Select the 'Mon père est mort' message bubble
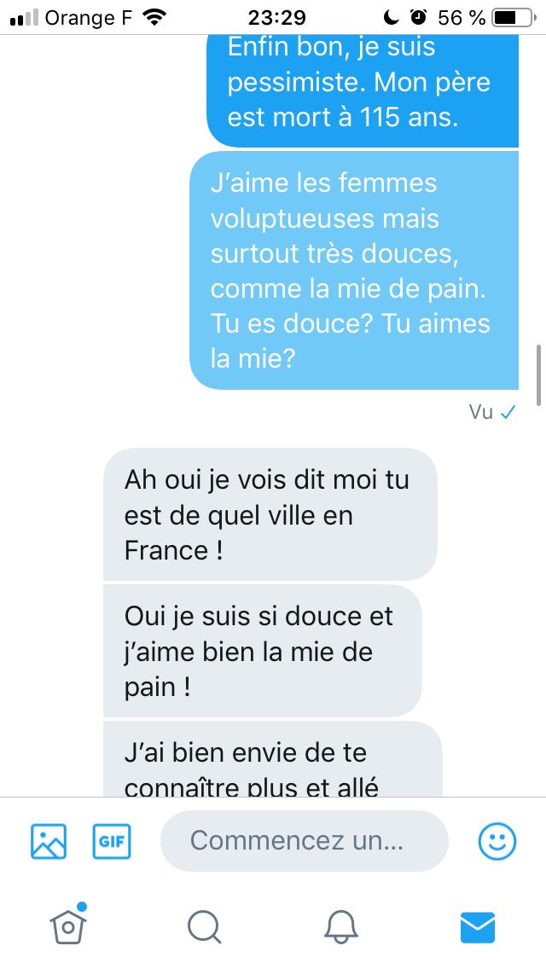This screenshot has height=969, width=546. [x=363, y=90]
